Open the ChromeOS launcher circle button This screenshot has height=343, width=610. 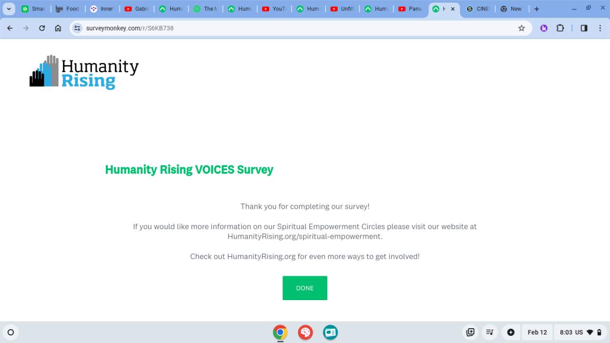pos(10,332)
